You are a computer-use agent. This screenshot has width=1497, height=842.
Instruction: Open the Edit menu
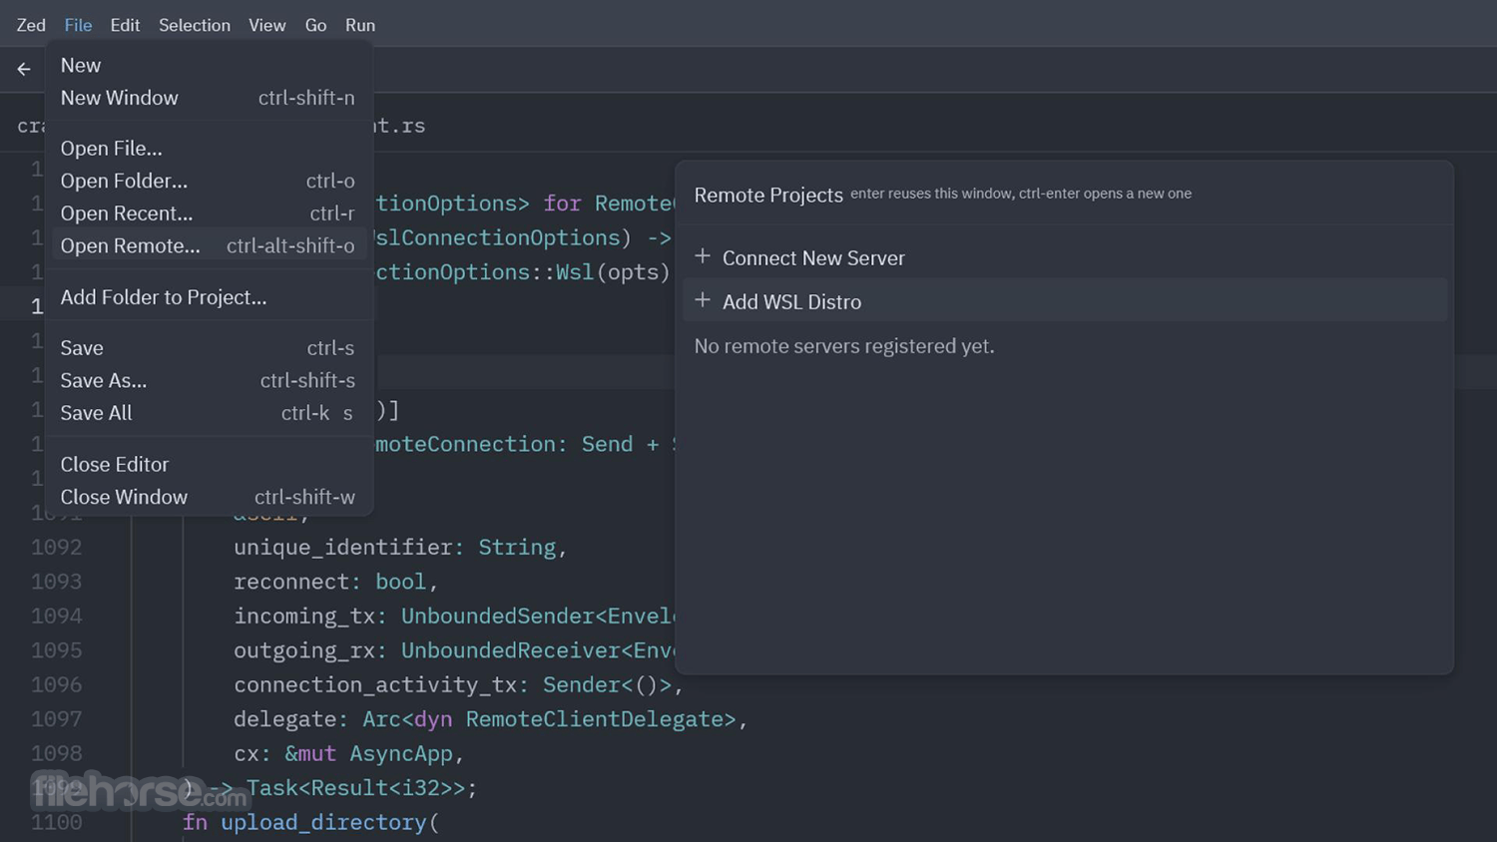tap(125, 25)
